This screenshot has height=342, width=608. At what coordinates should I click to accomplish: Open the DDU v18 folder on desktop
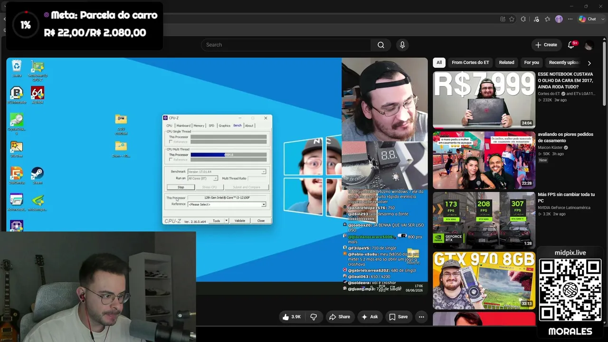pyautogui.click(x=121, y=124)
